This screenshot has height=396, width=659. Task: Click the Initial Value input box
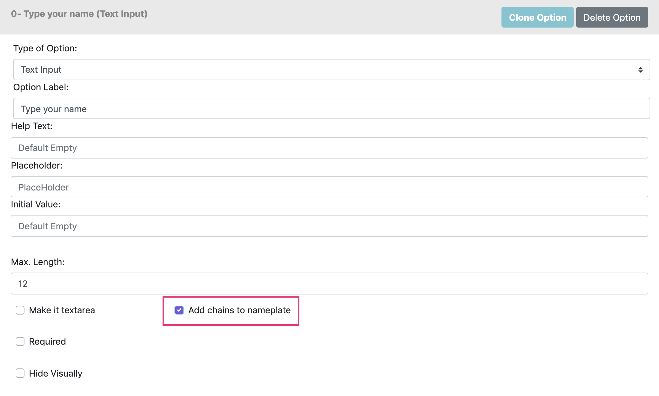329,226
